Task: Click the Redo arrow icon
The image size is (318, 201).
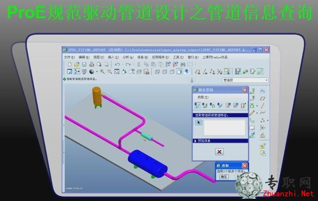Action: (128, 64)
